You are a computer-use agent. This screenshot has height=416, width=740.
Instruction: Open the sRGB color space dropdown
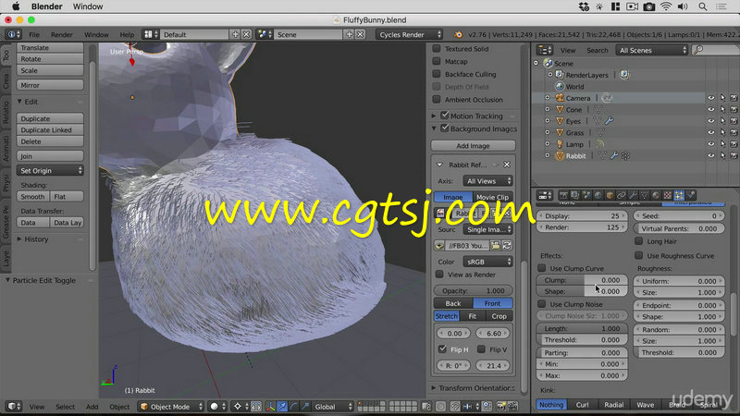(487, 262)
